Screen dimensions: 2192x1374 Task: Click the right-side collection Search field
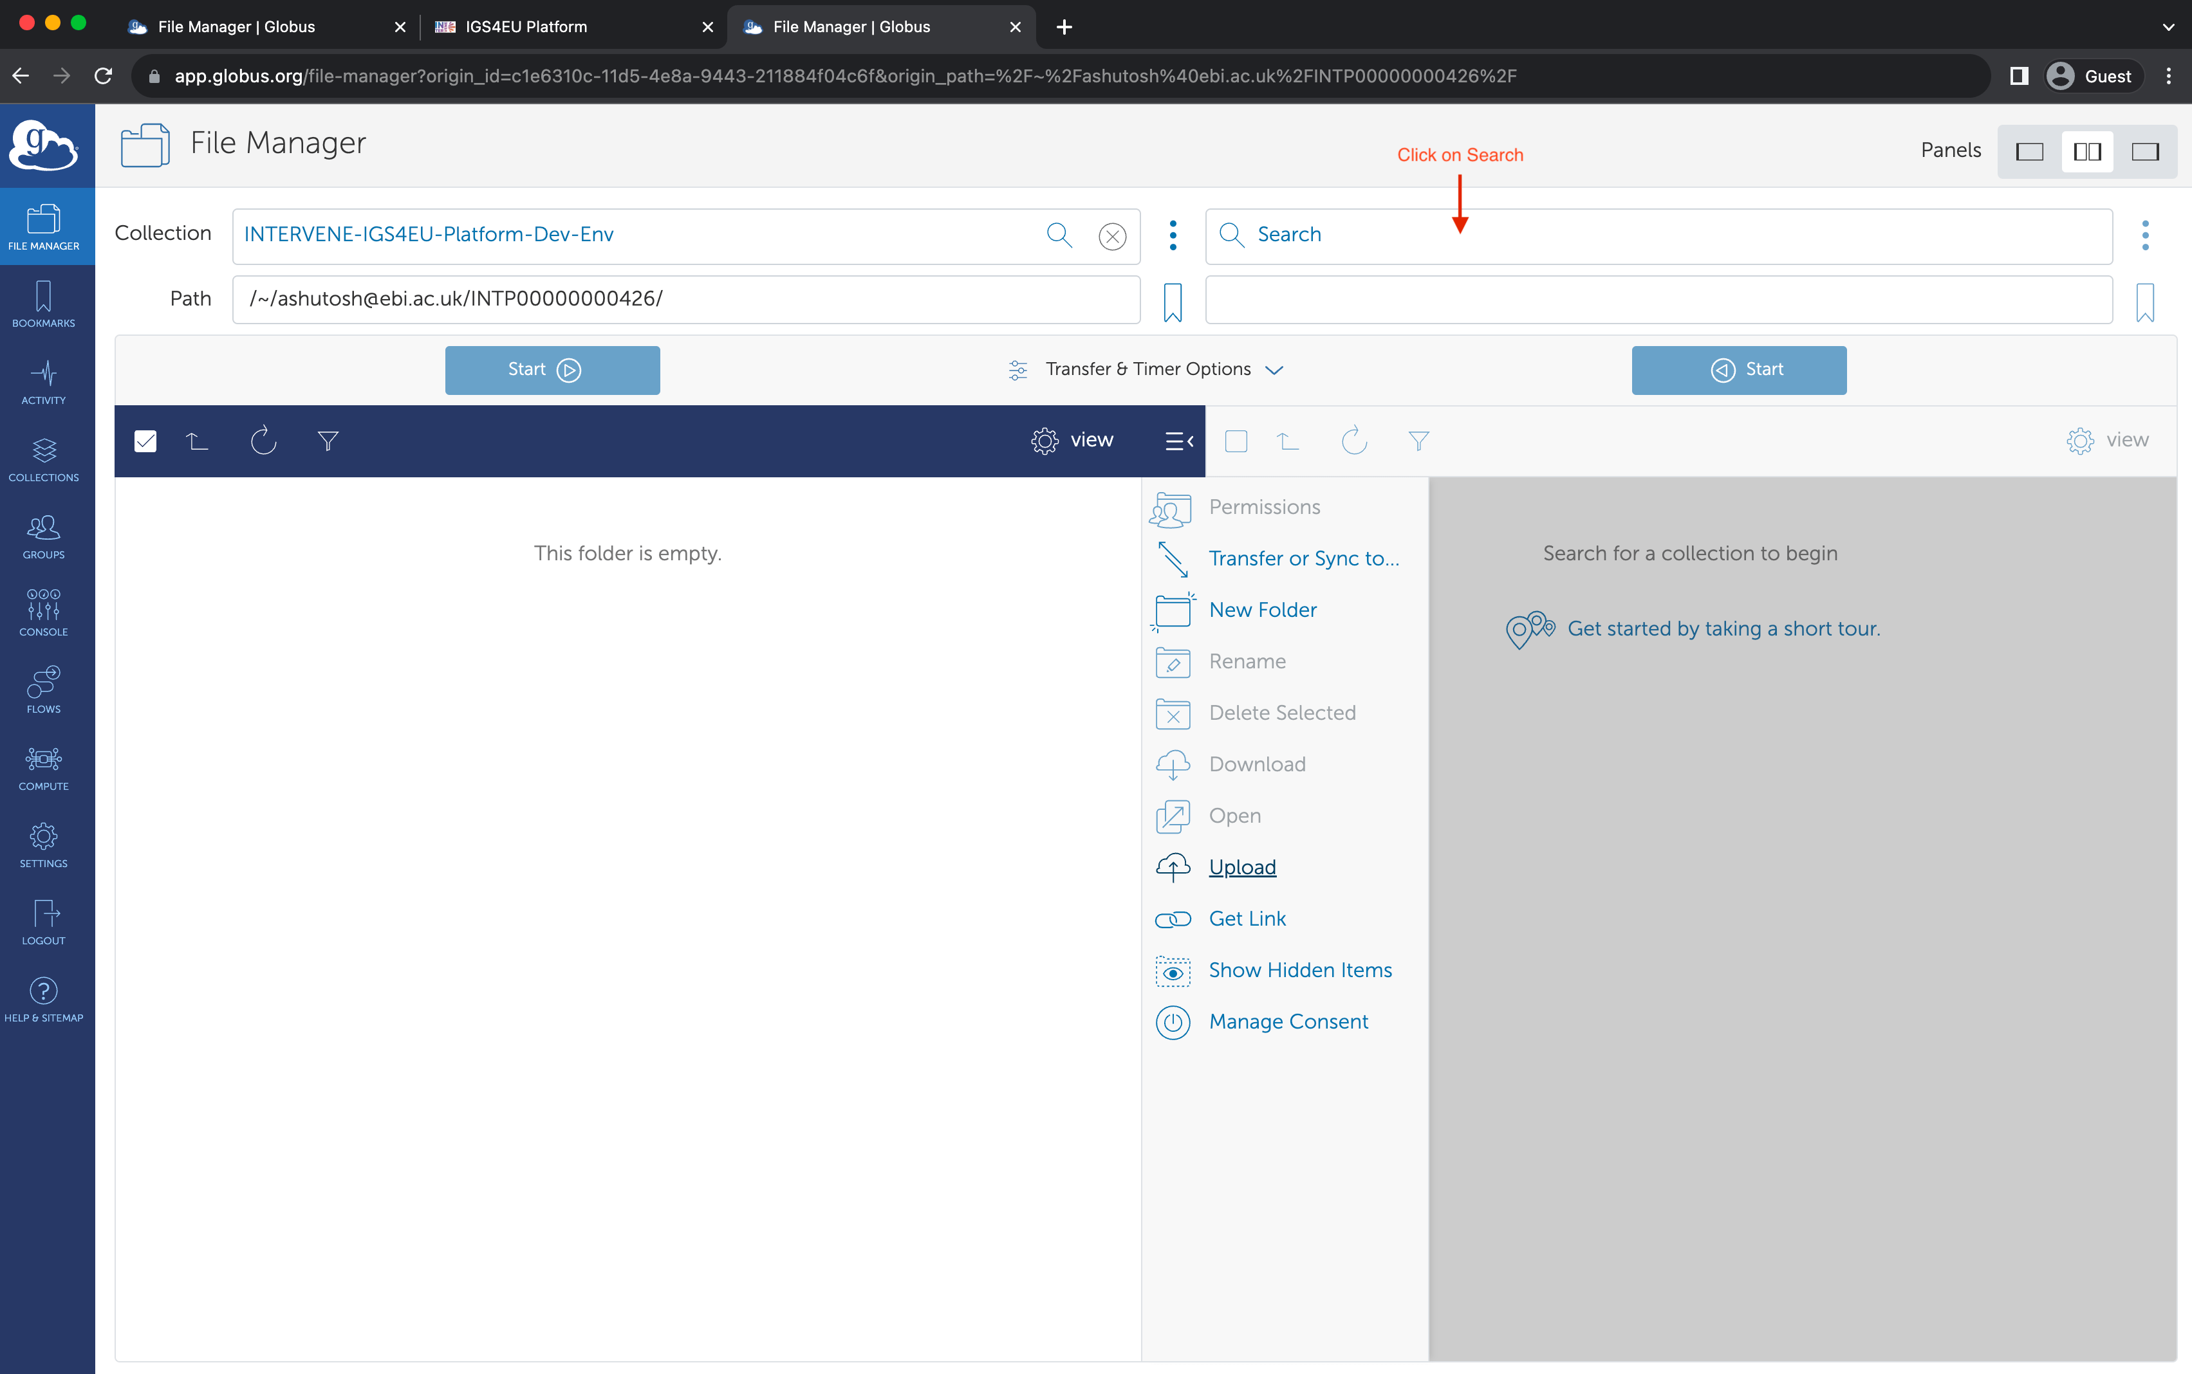[1658, 235]
